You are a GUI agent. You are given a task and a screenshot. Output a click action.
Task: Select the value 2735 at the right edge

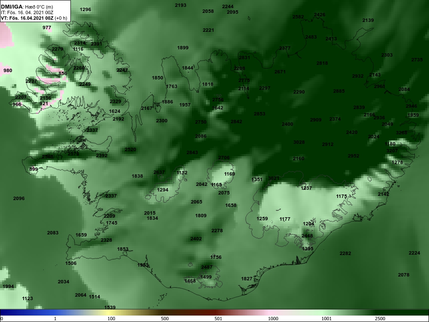tap(417, 60)
